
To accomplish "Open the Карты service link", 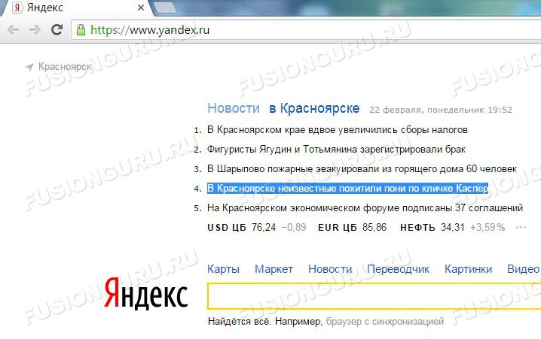I will point(223,269).
